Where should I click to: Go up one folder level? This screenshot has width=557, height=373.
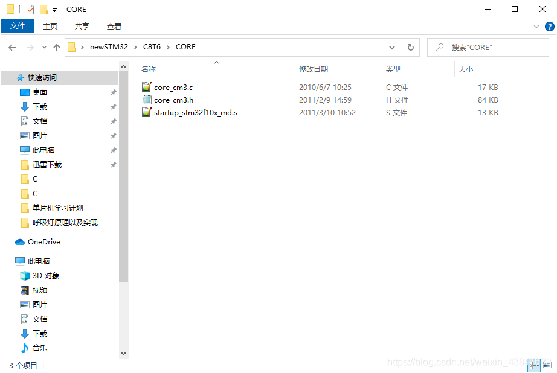point(56,48)
